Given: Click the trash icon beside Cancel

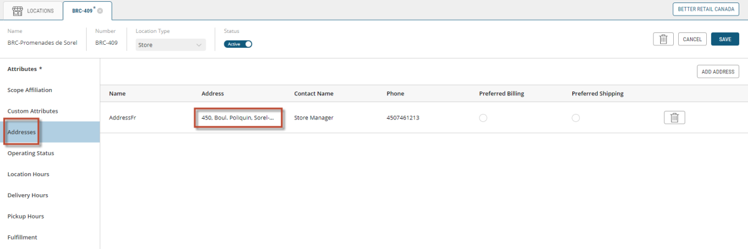Looking at the screenshot, I should pos(663,39).
